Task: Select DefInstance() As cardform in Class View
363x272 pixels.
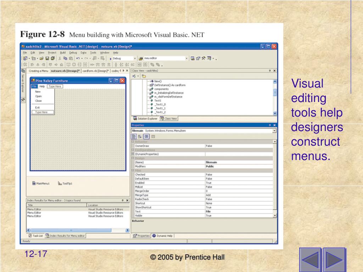Action: (x=170, y=85)
